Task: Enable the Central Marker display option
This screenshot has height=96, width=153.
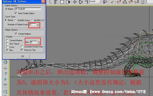Action: (7, 40)
